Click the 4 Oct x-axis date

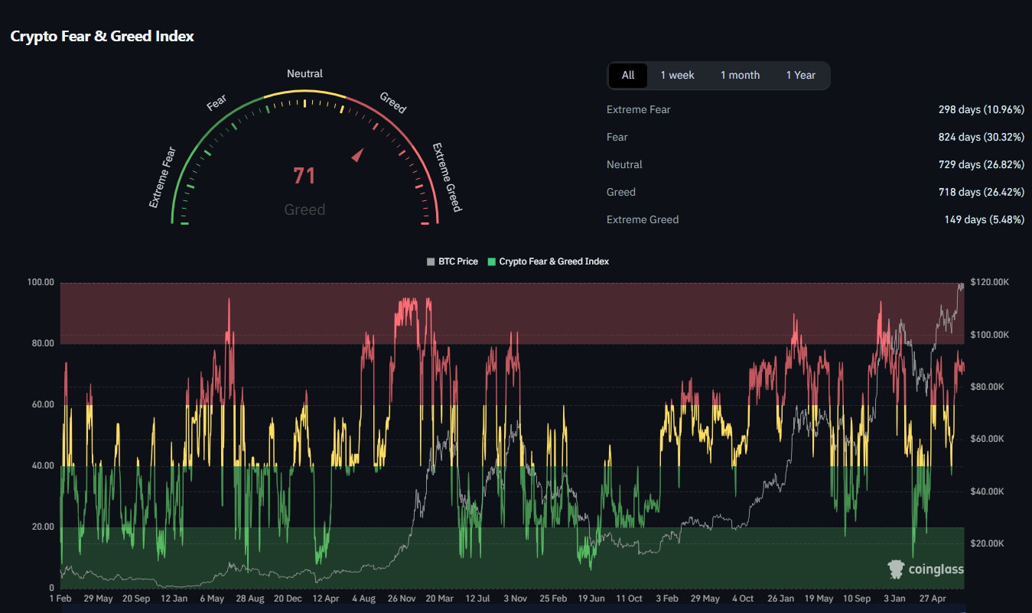(x=743, y=598)
